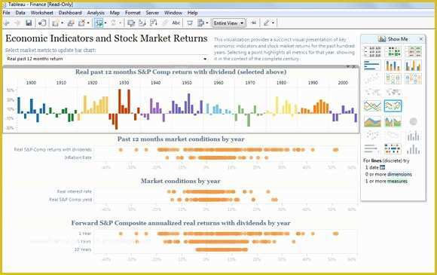Toggle the automatic updates icon

click(99, 23)
